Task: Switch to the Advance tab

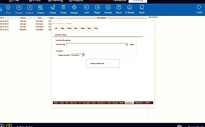Action: (x=120, y=1)
